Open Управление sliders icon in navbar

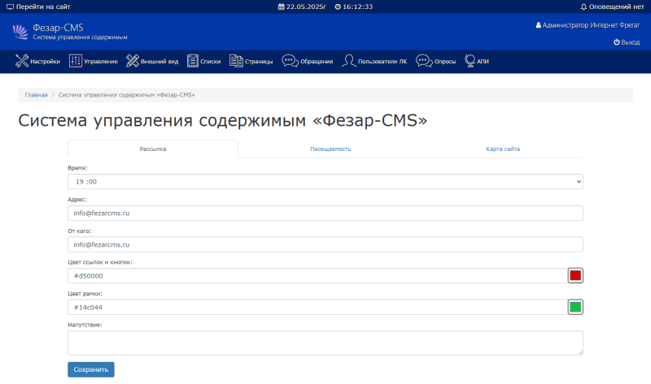click(x=76, y=61)
